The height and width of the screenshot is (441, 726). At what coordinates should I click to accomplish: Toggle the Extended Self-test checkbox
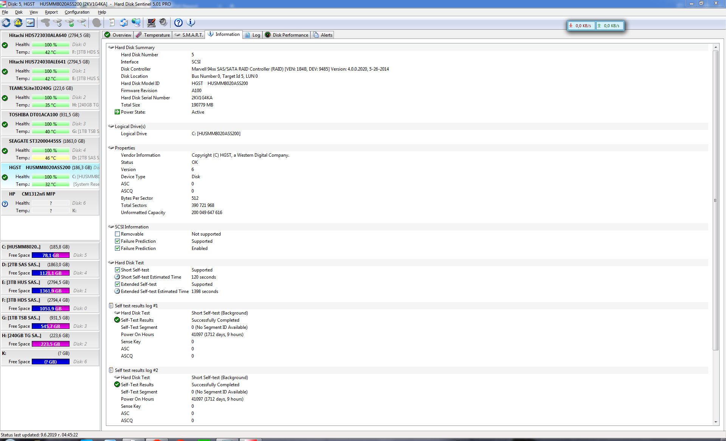click(117, 284)
